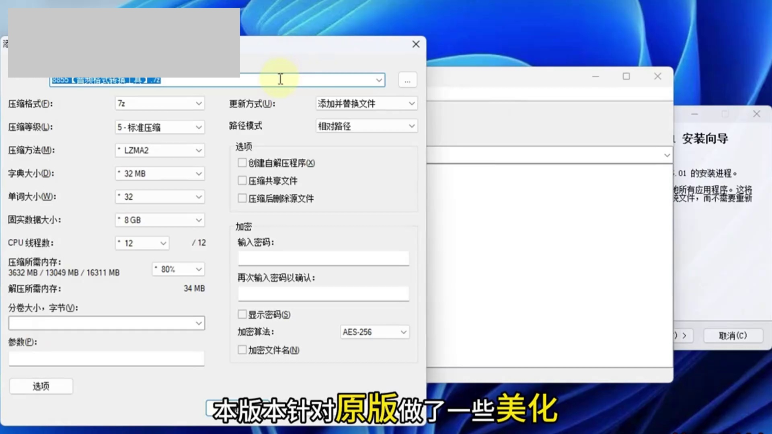772x434 pixels.
Task: Close the middle background window
Action: click(x=657, y=76)
